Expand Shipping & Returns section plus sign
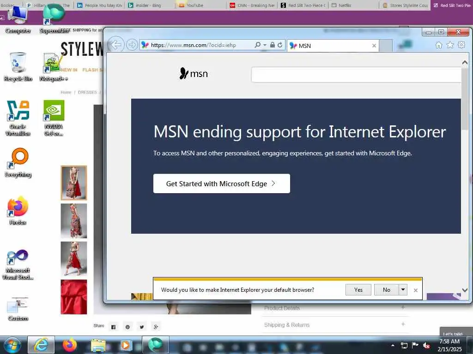The image size is (473, 354). tap(403, 324)
